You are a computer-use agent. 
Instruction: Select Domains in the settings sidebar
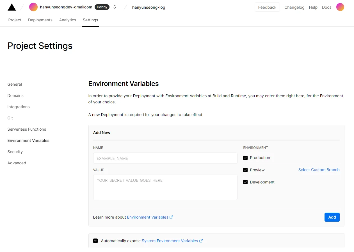click(15, 96)
